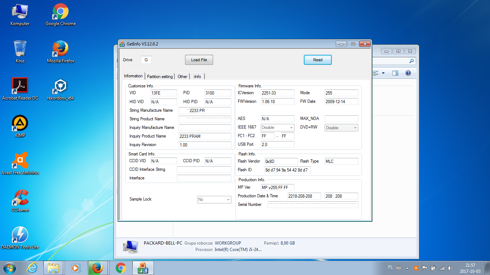Click the FW Date field 2009-12-14
The height and width of the screenshot is (275, 490).
click(341, 101)
